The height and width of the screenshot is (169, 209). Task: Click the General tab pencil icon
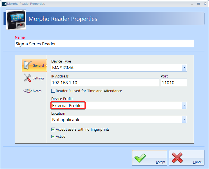[x=28, y=65]
